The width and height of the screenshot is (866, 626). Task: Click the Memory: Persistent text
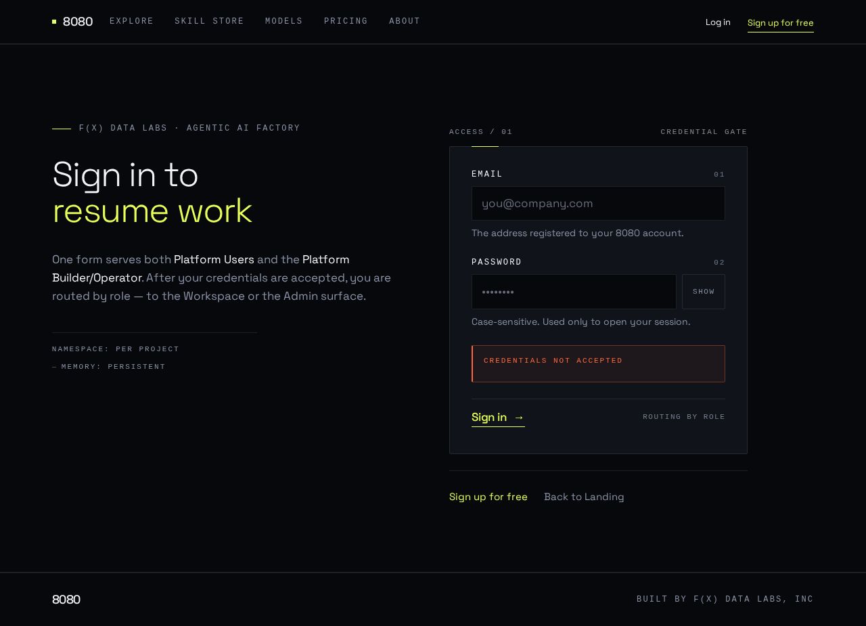114,367
